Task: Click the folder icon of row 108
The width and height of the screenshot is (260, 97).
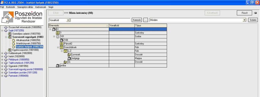Action: 61,40
